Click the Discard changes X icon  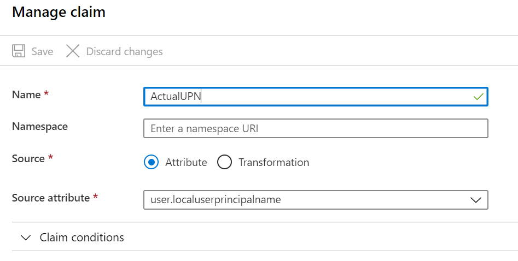pos(73,51)
